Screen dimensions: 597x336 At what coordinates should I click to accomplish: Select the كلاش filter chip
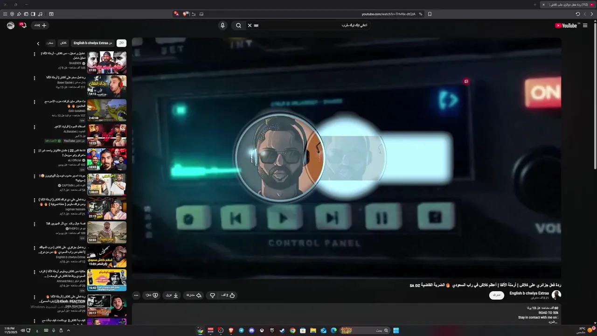pos(63,43)
